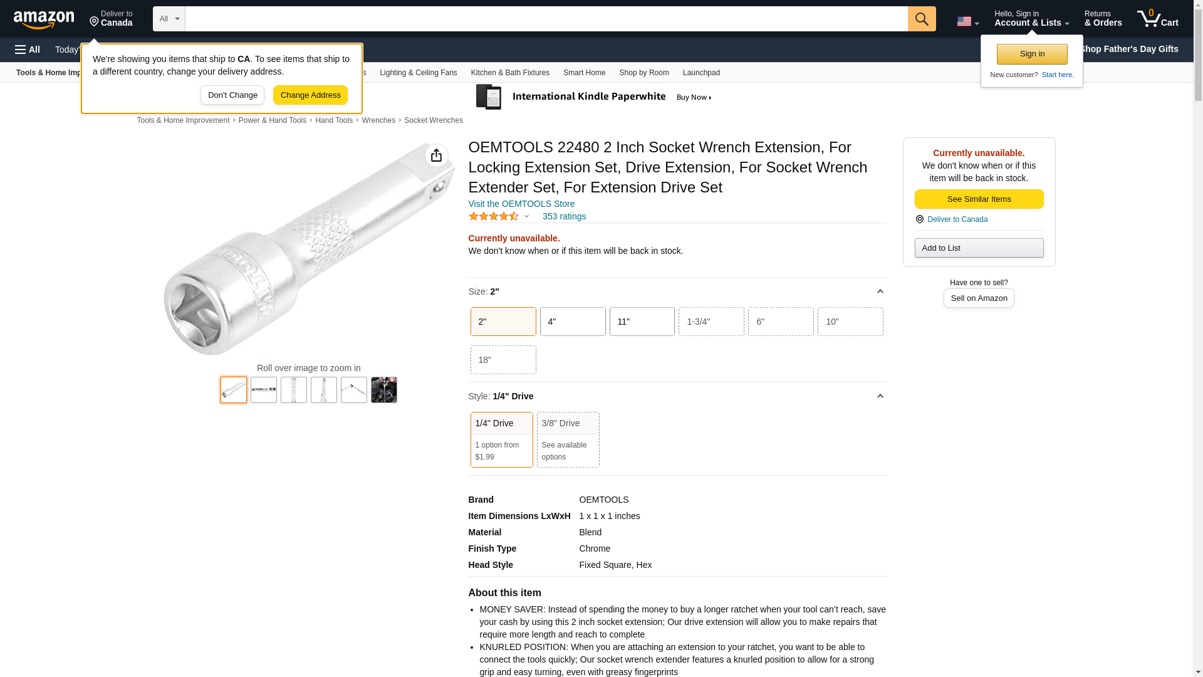Click the Amazon logo
Image resolution: width=1203 pixels, height=677 pixels.
click(x=44, y=19)
